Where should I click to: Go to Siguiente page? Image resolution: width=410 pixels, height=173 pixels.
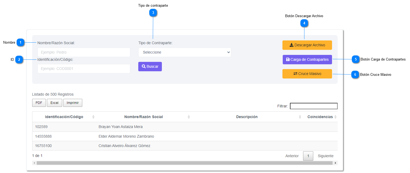326,156
